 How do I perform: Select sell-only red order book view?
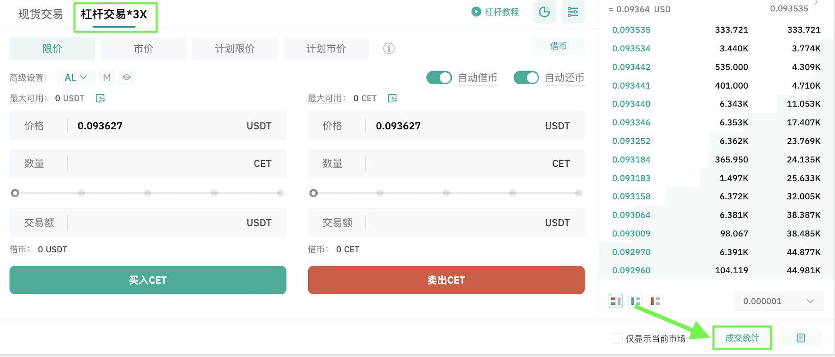tap(656, 301)
